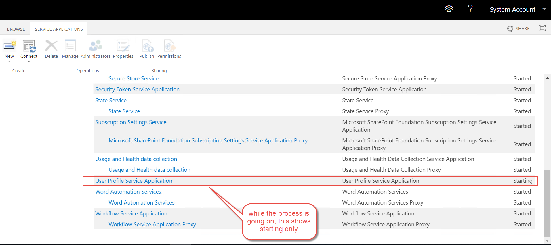
Task: Open Subscription Settings Service link
Action: (x=131, y=122)
